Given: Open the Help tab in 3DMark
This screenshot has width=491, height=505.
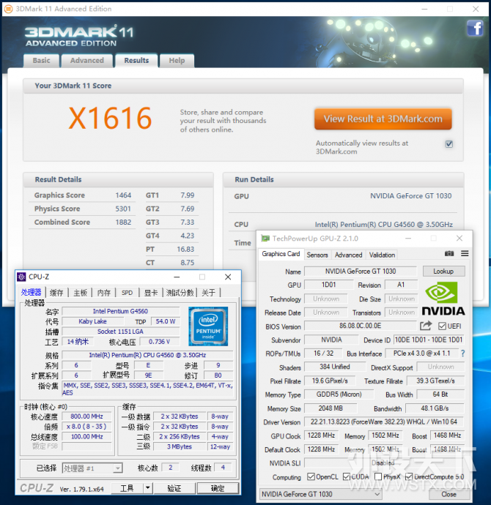Looking at the screenshot, I should point(177,61).
